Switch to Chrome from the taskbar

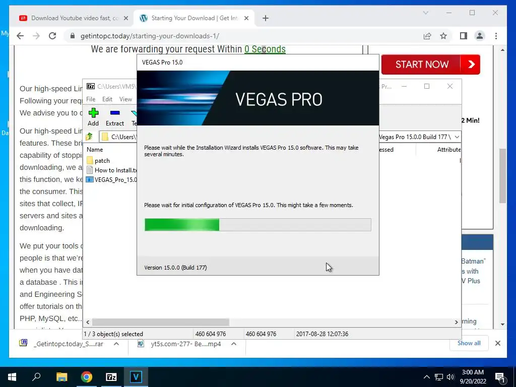pyautogui.click(x=87, y=377)
